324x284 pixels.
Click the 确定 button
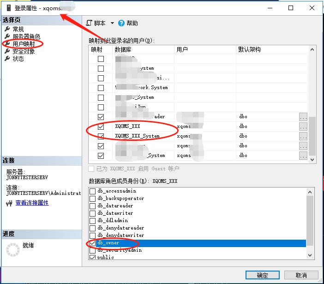(262, 275)
